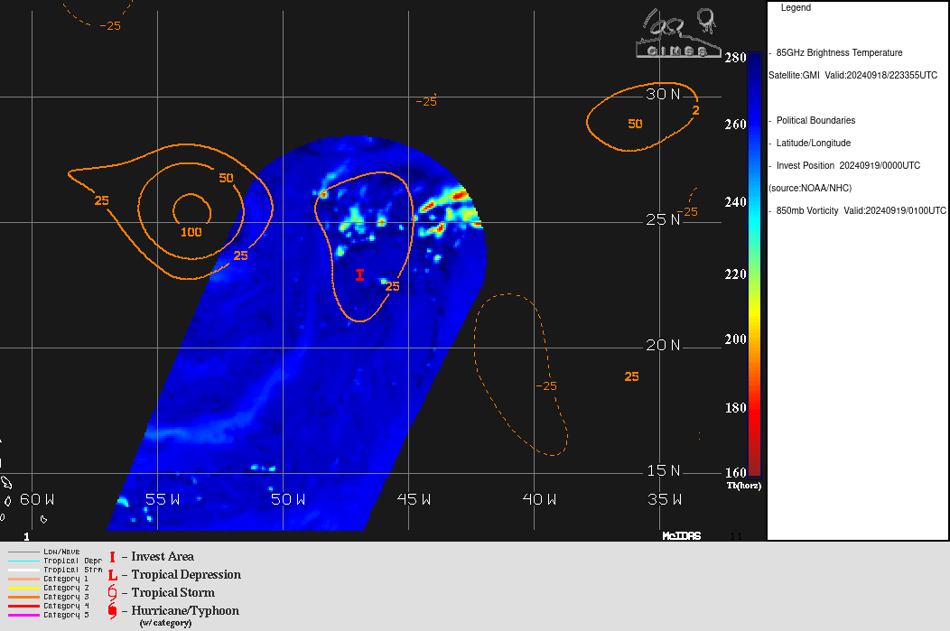Click "Invest Position 20240919/0000UTC" entry

[x=848, y=165]
